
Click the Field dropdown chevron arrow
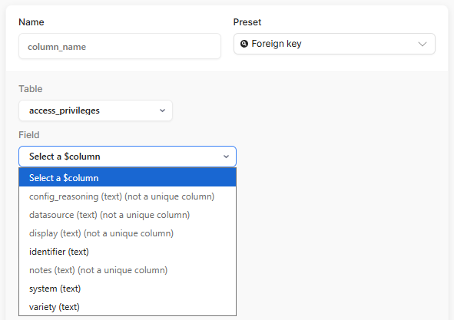point(226,157)
